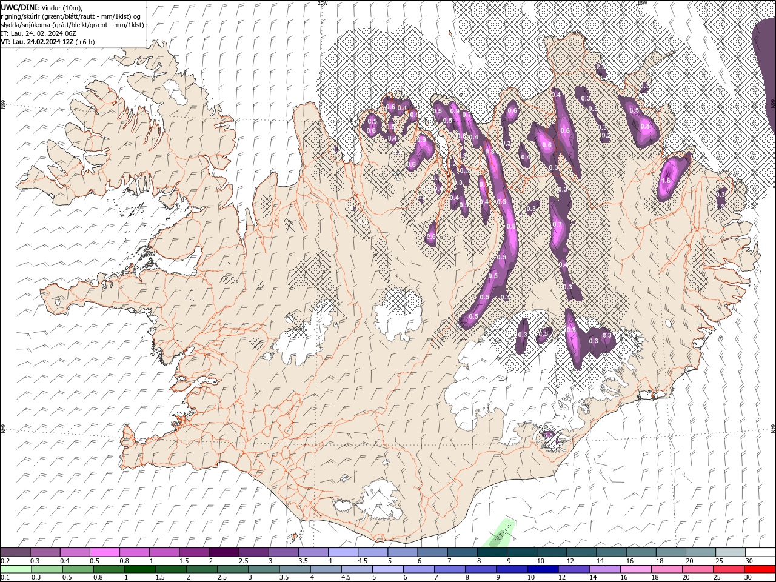Pick the darkest green rain swatch starting at 1
The image size is (776, 582).
[x=140, y=569]
